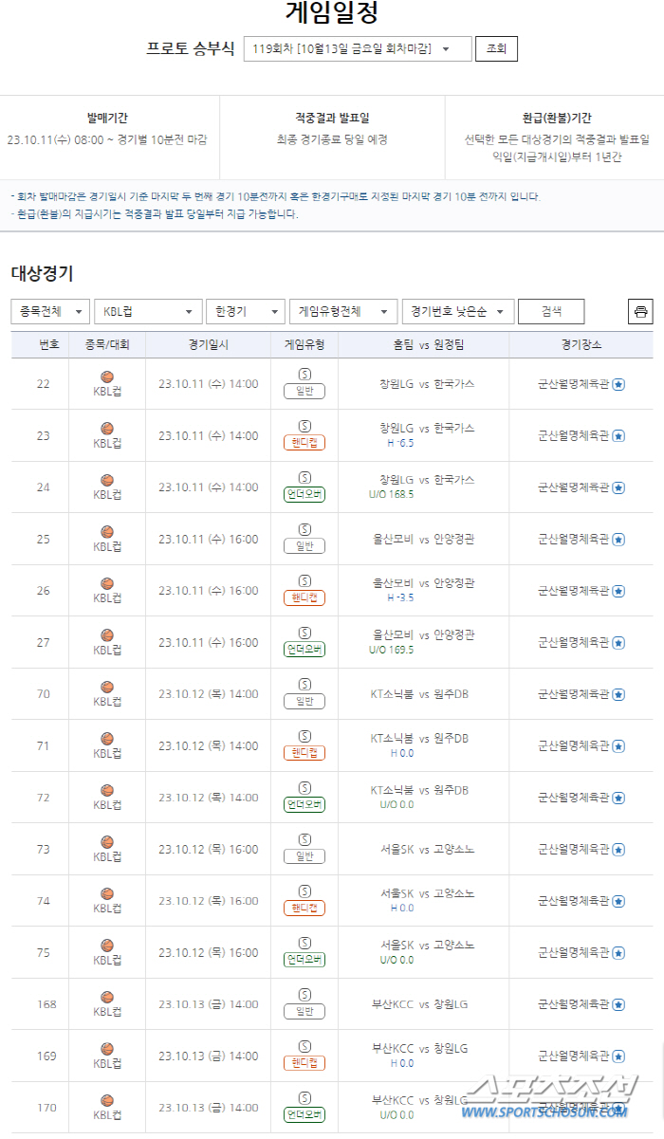664x1139 pixels.
Task: Click the U/O 168.5 value
Action: [x=391, y=494]
